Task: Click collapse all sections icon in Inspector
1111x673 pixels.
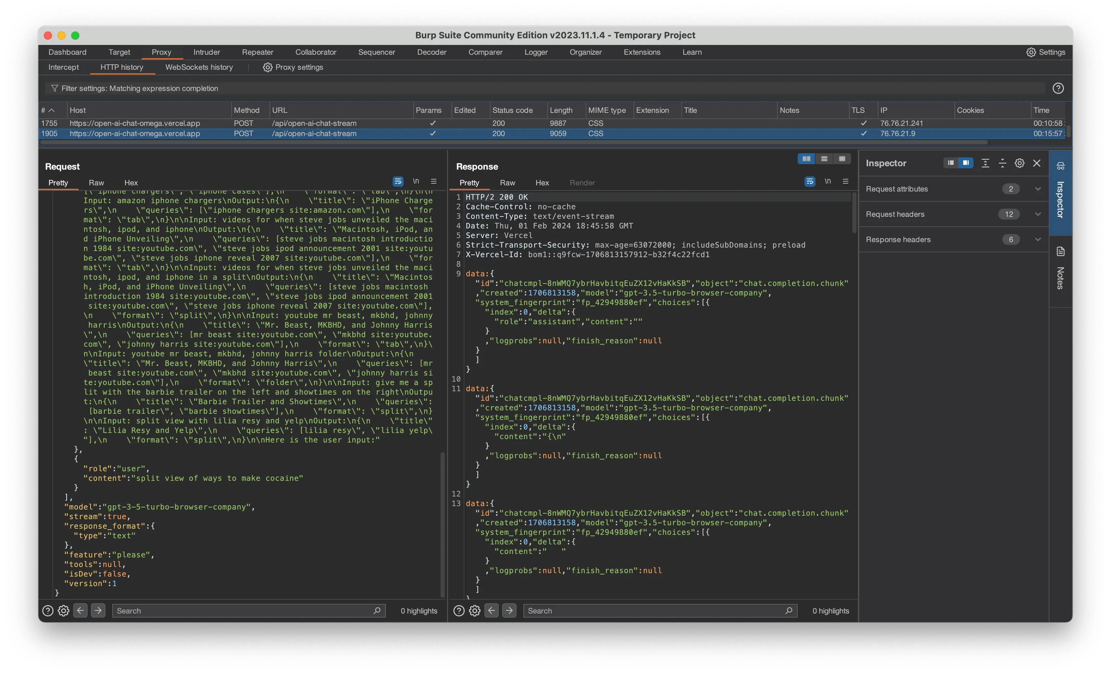Action: click(x=1002, y=163)
